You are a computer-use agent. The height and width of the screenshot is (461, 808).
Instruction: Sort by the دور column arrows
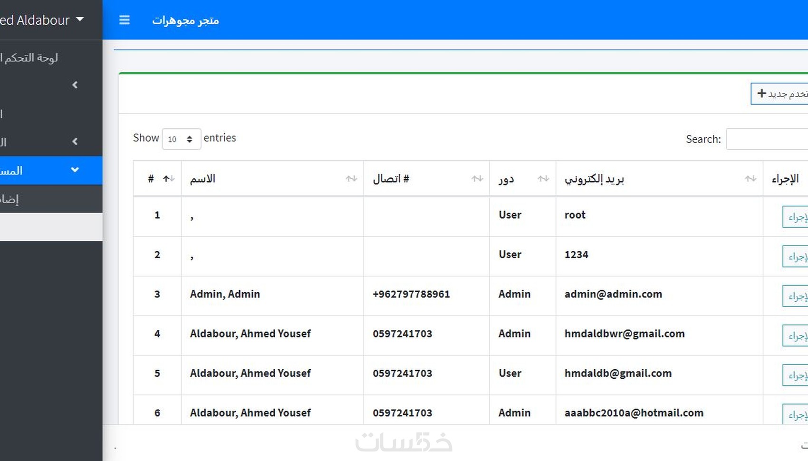click(543, 179)
